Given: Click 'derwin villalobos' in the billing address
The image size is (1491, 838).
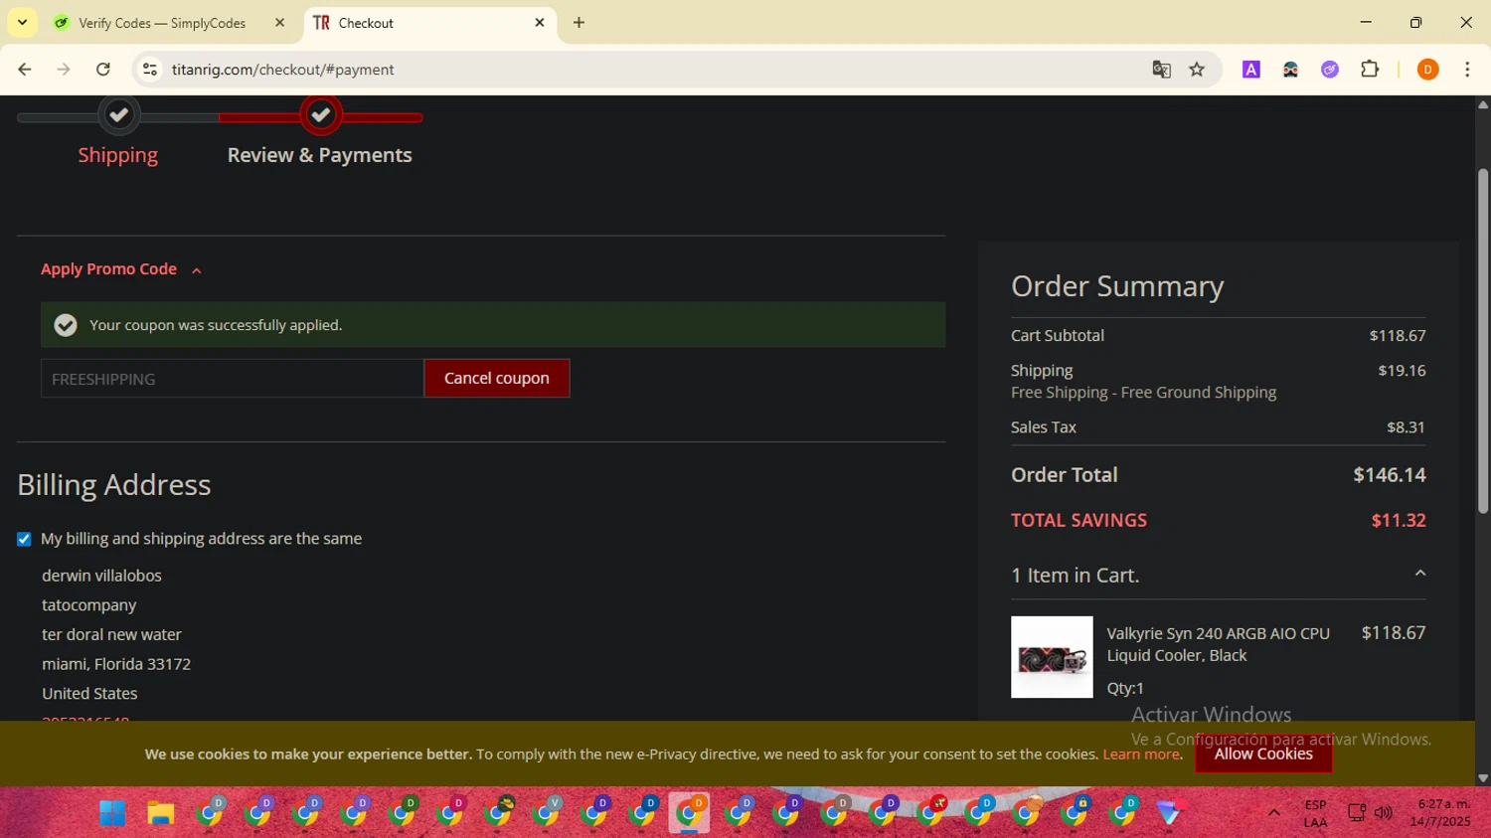Looking at the screenshot, I should click(x=101, y=576).
